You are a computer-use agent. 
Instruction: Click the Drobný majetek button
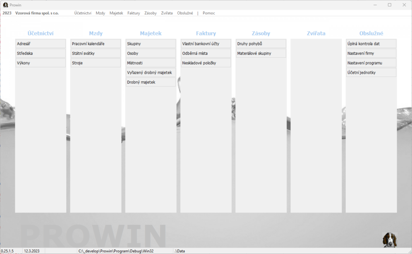coord(151,82)
